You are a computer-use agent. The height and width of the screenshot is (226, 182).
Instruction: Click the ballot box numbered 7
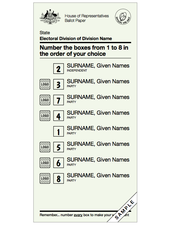click(59, 100)
